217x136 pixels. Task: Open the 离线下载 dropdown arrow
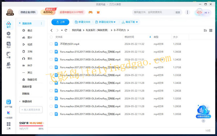[x=137, y=22]
